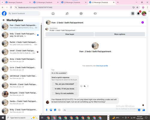Open the Facebook menu grid icon

pos(133,13)
